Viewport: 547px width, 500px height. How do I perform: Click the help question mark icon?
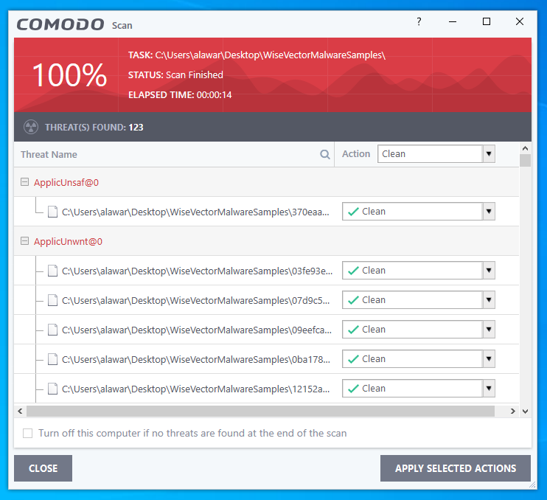coord(418,22)
